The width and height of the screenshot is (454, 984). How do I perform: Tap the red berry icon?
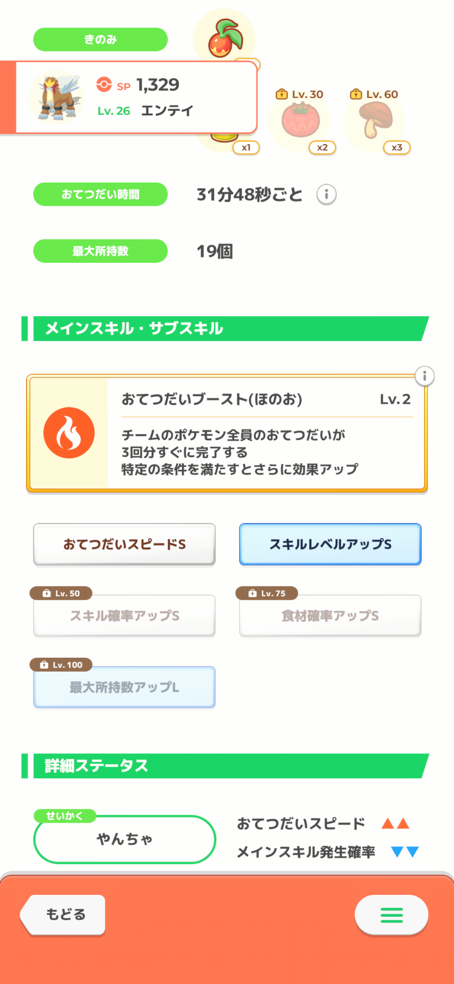click(x=225, y=38)
